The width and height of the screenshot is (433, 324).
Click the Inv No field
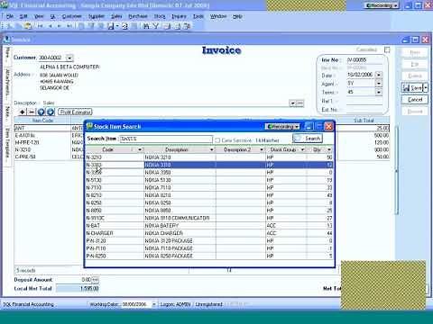pos(364,59)
